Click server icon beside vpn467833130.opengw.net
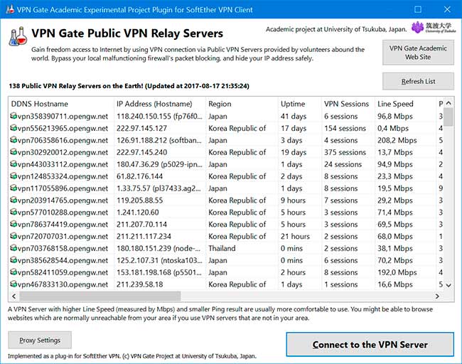Screen dimensions: 462x364 click(14, 284)
